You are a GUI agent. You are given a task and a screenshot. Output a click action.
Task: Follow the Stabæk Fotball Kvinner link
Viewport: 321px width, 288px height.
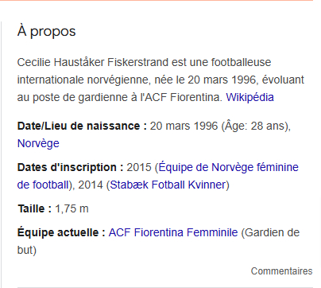point(168,185)
